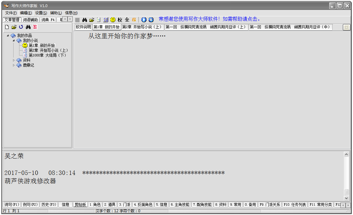Click the open folder icon in left panel
This screenshot has width=353, height=215.
[14, 27]
